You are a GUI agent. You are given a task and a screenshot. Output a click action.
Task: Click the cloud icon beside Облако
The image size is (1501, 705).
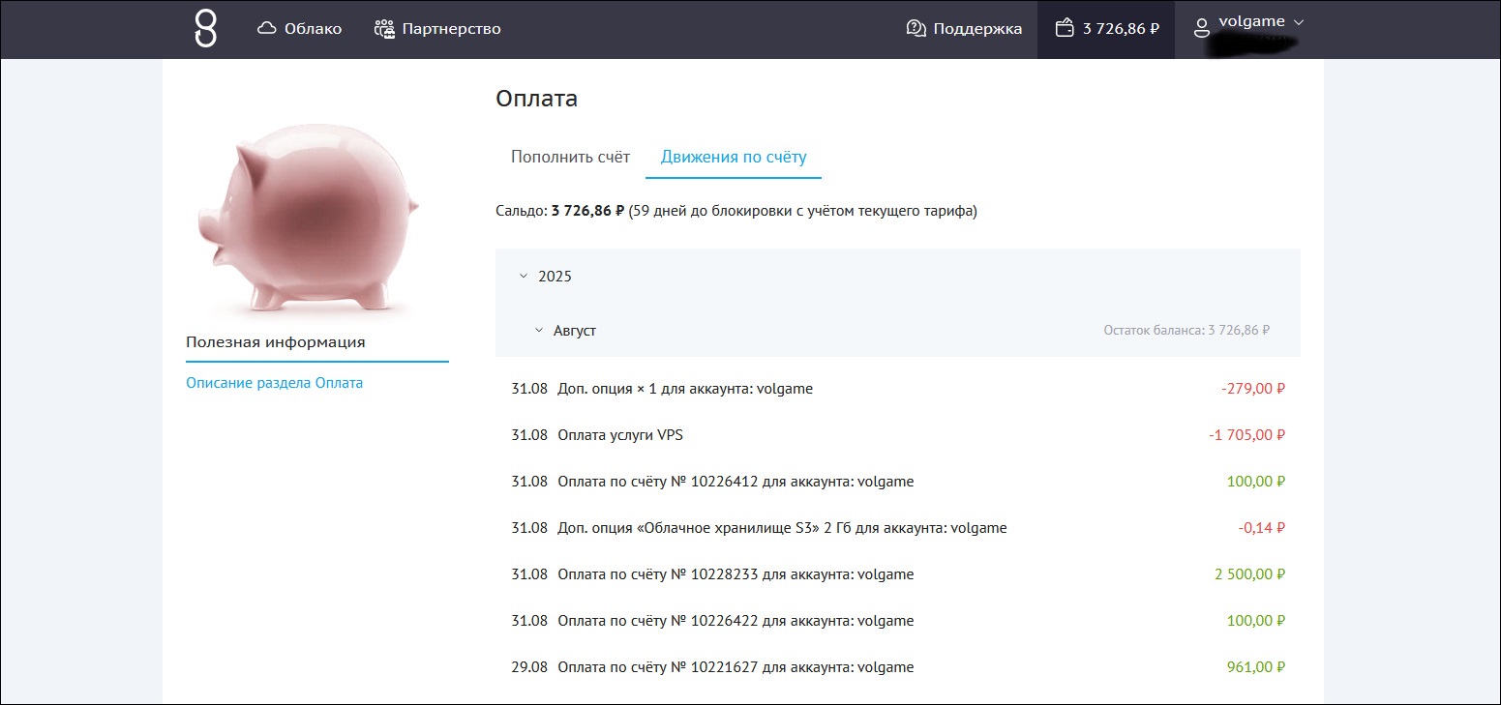point(267,29)
